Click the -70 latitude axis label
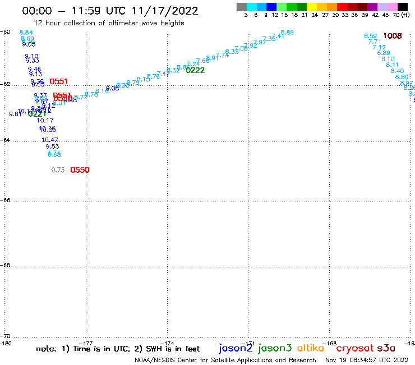 point(5,336)
